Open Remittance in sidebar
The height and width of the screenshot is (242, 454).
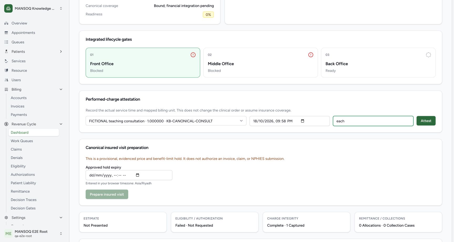click(20, 191)
